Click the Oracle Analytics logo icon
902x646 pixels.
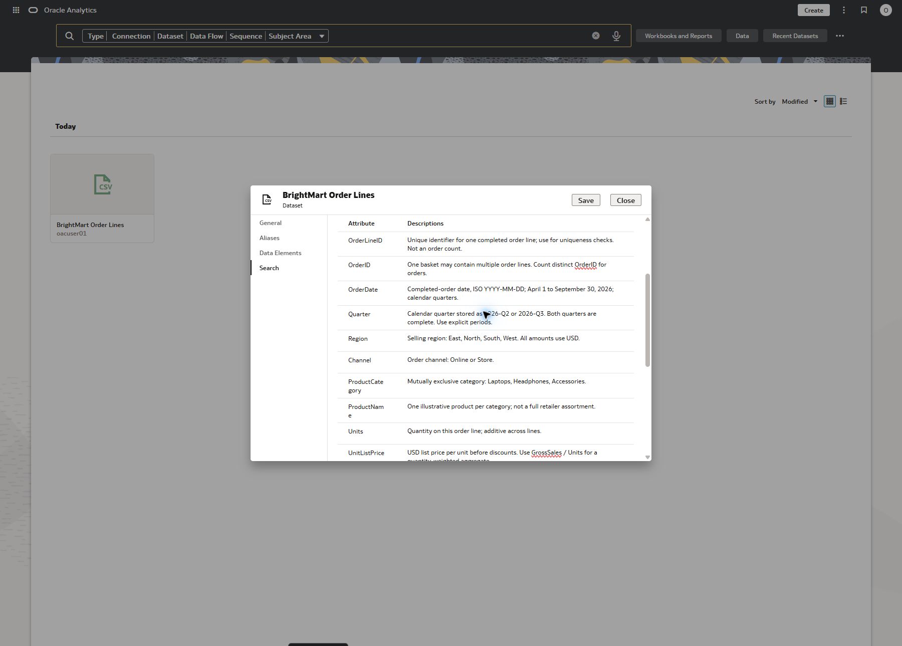(x=33, y=10)
